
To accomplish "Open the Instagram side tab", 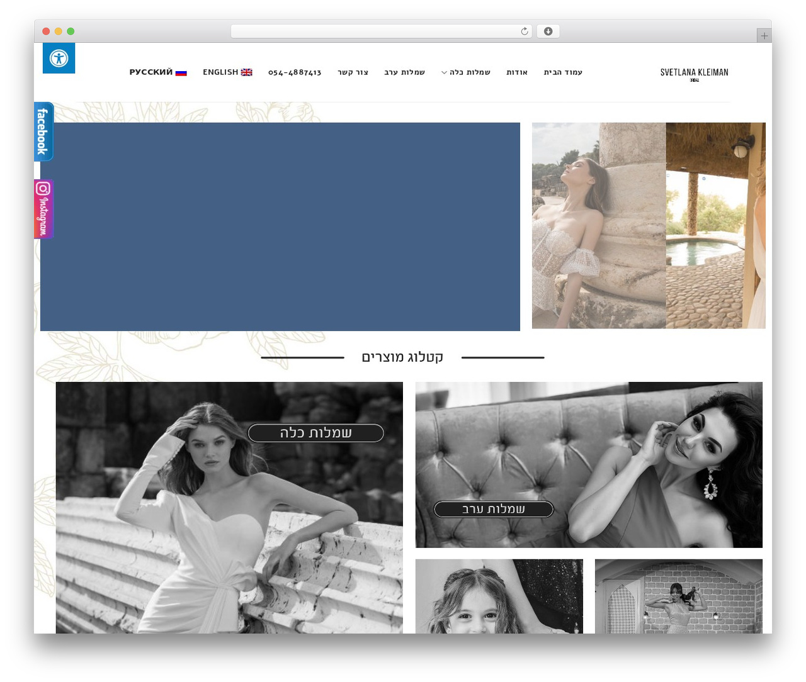I will pyautogui.click(x=43, y=210).
